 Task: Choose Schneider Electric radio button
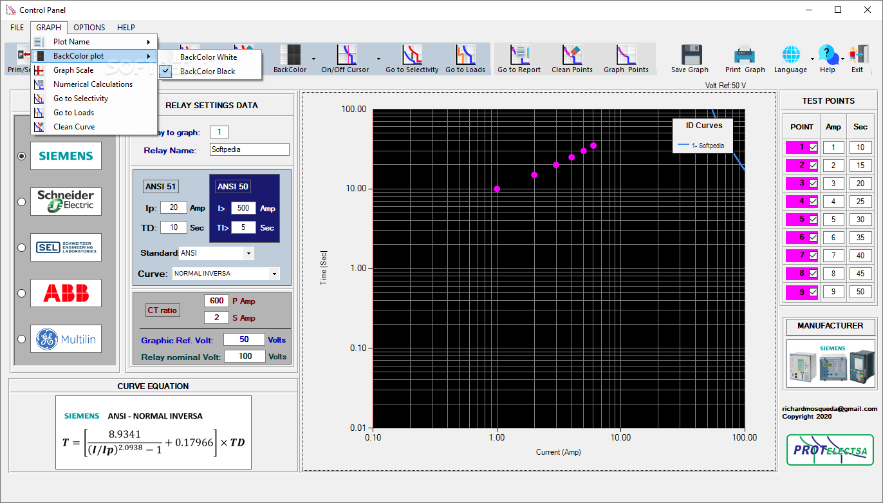click(21, 202)
